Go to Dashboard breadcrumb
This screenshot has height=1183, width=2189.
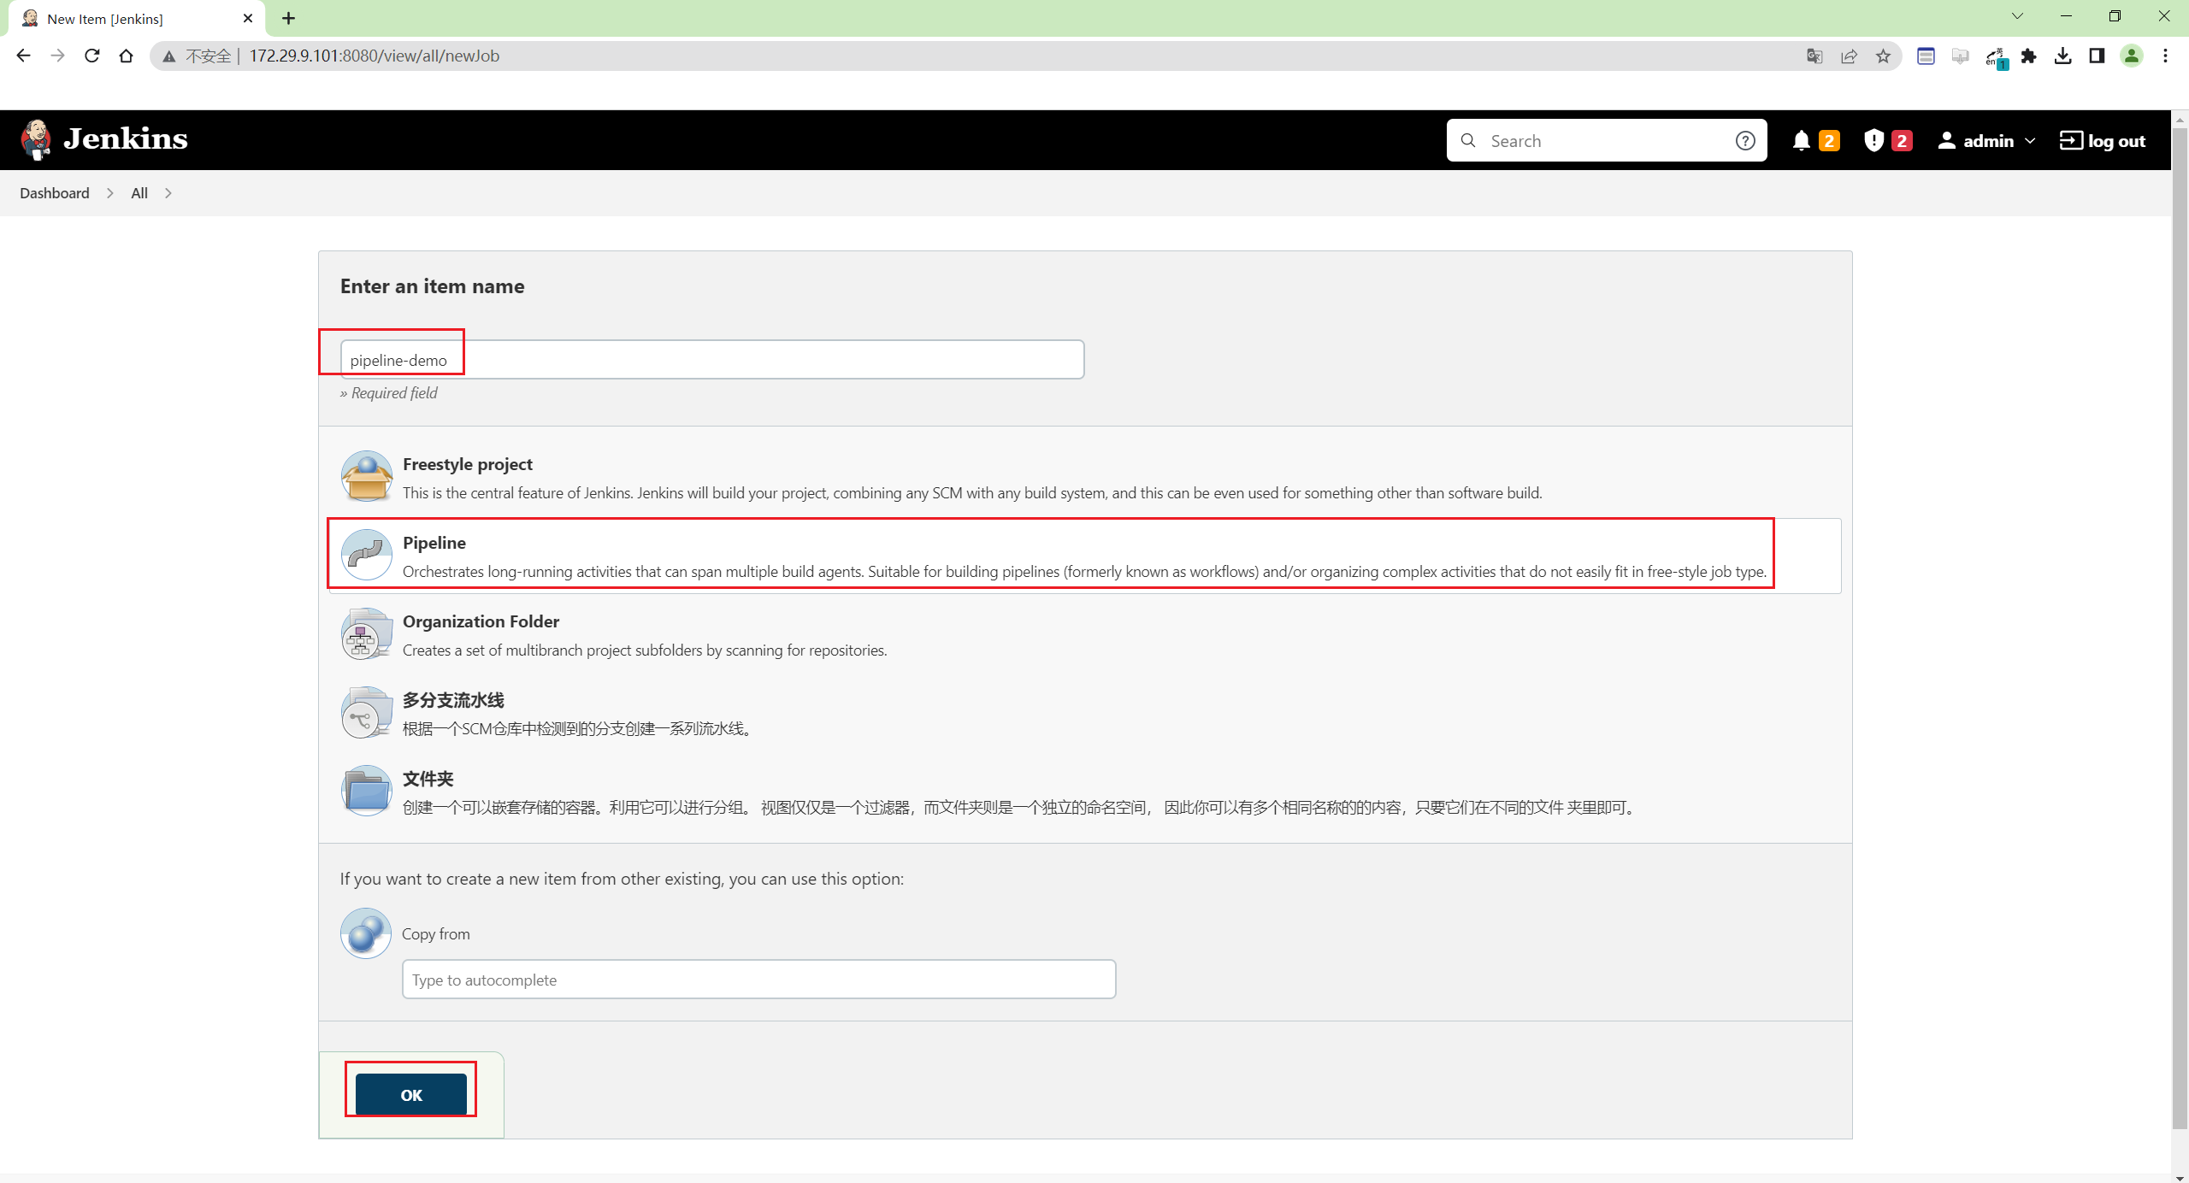tap(55, 193)
